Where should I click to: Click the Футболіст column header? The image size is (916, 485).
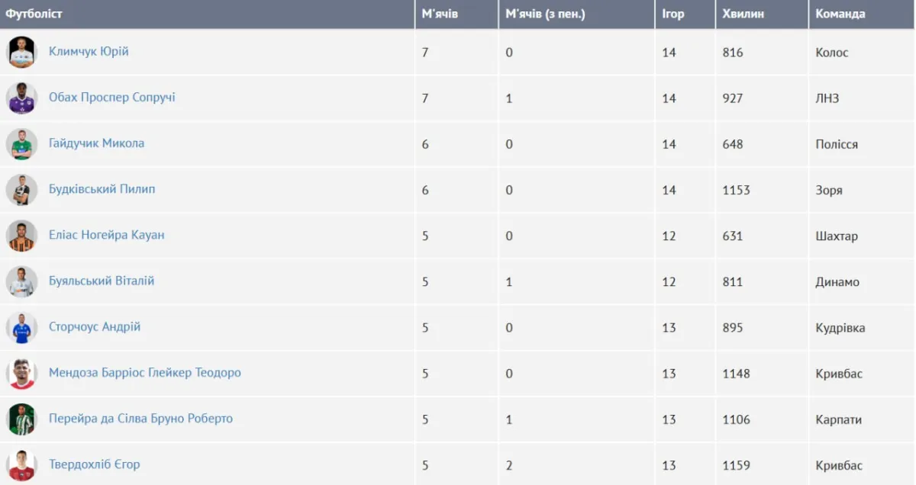pyautogui.click(x=34, y=14)
